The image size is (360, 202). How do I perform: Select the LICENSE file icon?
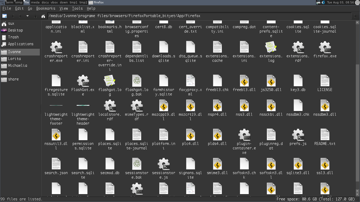[325, 81]
